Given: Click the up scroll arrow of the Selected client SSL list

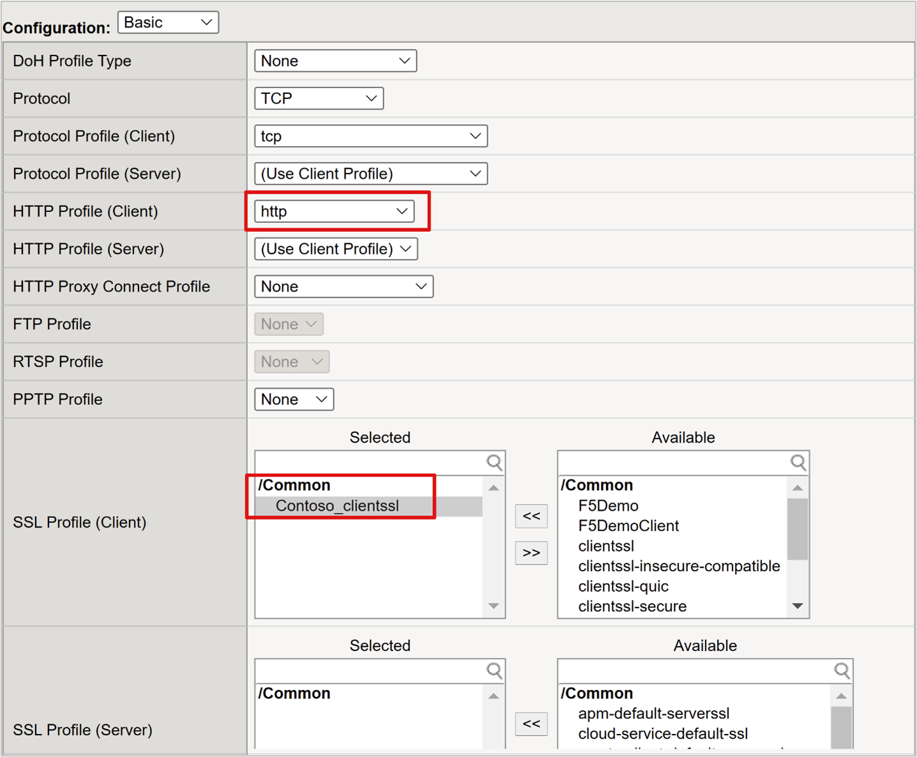Looking at the screenshot, I should 493,487.
